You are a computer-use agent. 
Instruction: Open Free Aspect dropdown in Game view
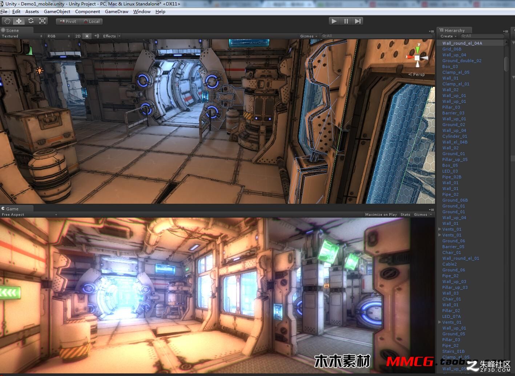[29, 215]
